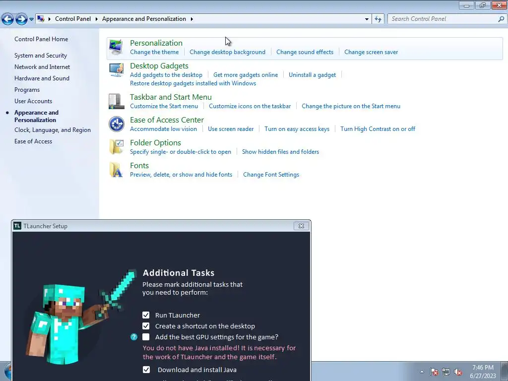Click Change the theme link
508x381 pixels.
click(154, 52)
